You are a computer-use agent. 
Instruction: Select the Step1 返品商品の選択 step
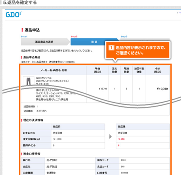click(x=45, y=42)
